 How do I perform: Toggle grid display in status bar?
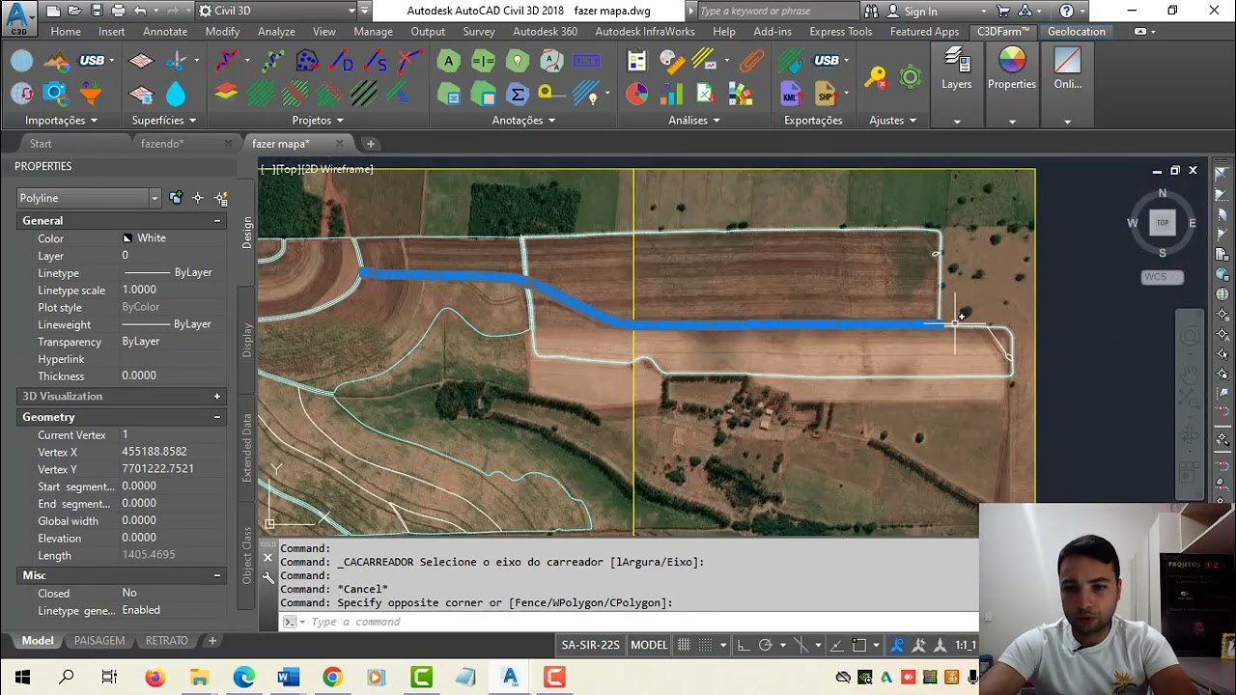pos(684,645)
